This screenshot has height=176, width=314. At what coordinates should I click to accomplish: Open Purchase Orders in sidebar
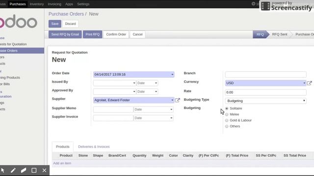point(22,51)
